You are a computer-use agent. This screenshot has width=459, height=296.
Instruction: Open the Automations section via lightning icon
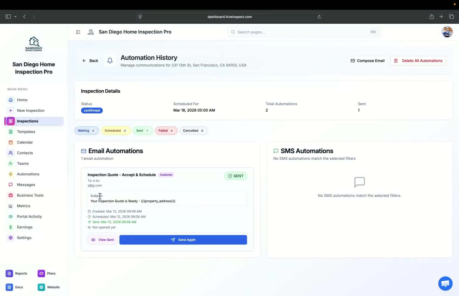pyautogui.click(x=10, y=174)
